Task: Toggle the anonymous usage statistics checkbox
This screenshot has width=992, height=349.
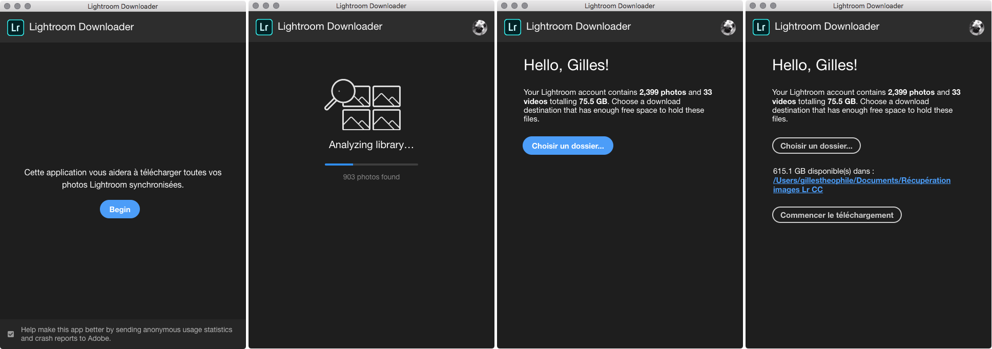Action: (11, 334)
